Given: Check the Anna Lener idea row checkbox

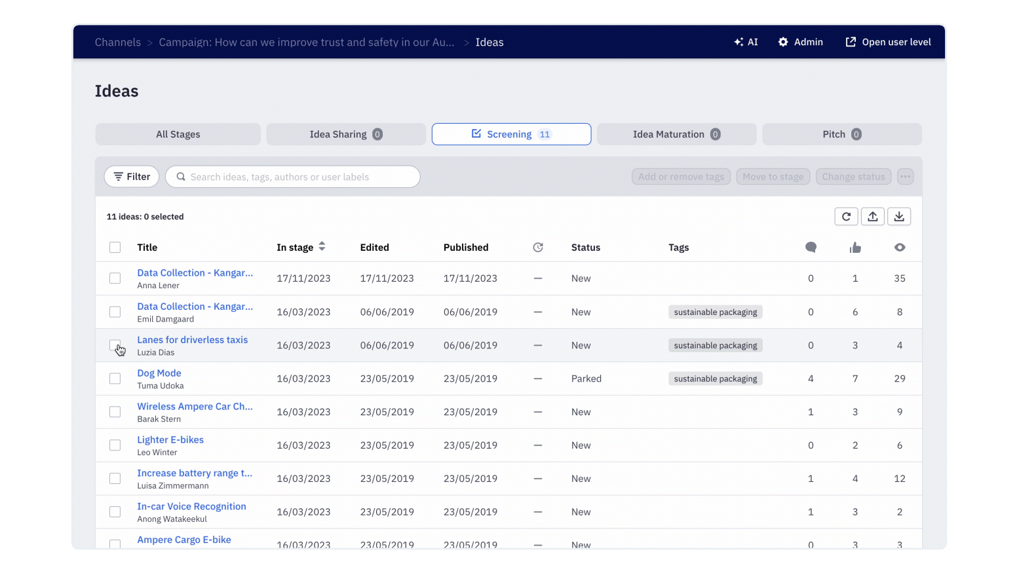Looking at the screenshot, I should coord(115,278).
